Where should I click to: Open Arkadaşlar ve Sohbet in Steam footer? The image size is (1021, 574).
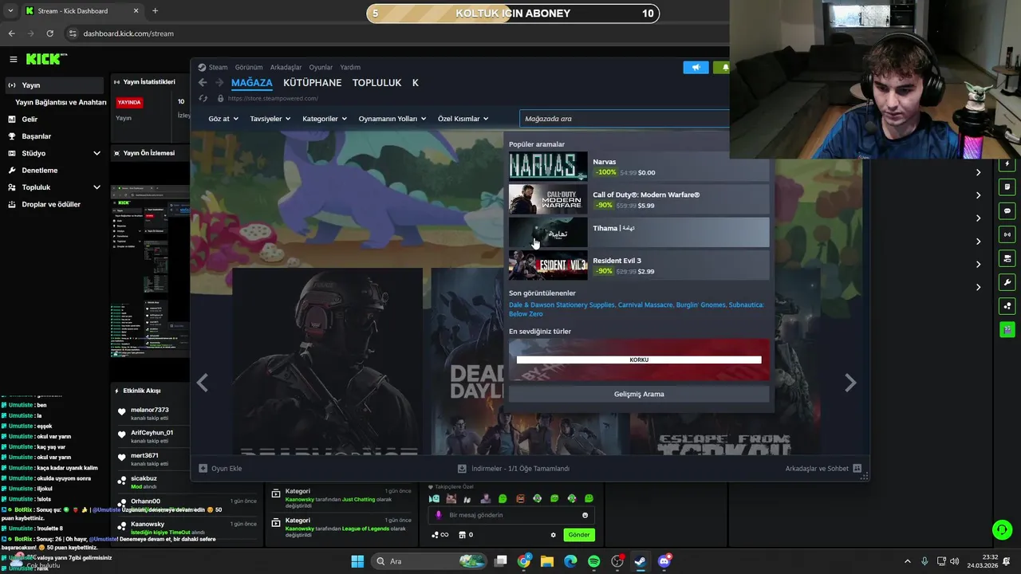click(822, 469)
